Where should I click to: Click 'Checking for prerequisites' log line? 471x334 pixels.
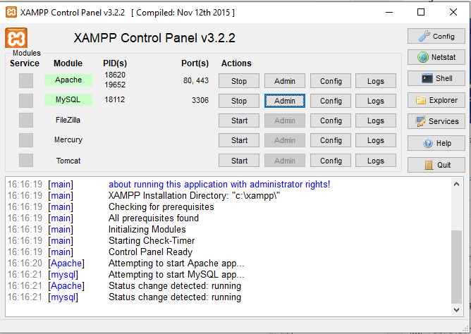tap(161, 206)
